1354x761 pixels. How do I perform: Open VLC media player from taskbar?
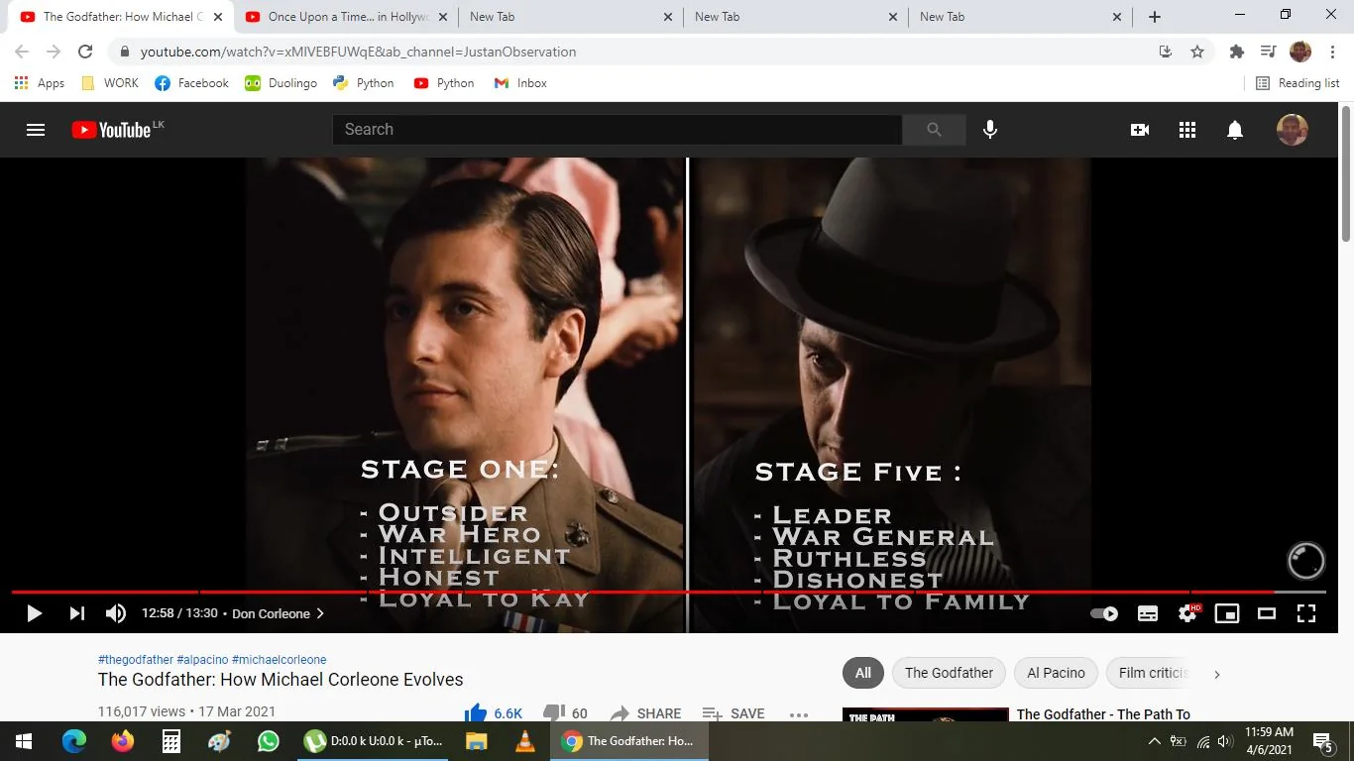(525, 741)
